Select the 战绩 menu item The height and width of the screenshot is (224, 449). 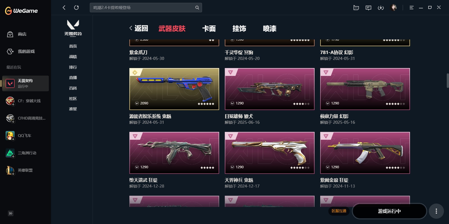tap(73, 57)
